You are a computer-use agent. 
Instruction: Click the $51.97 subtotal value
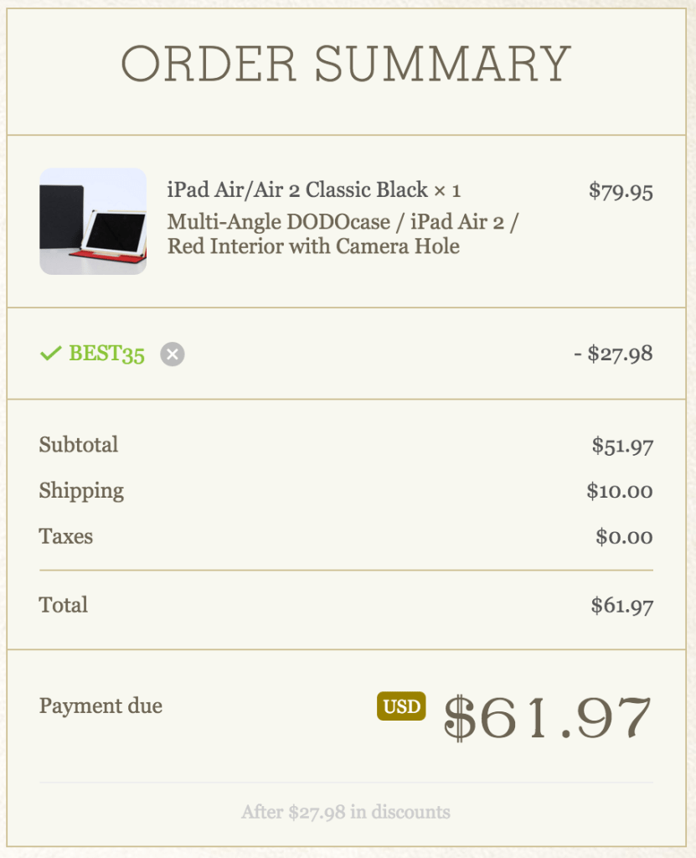coord(622,446)
